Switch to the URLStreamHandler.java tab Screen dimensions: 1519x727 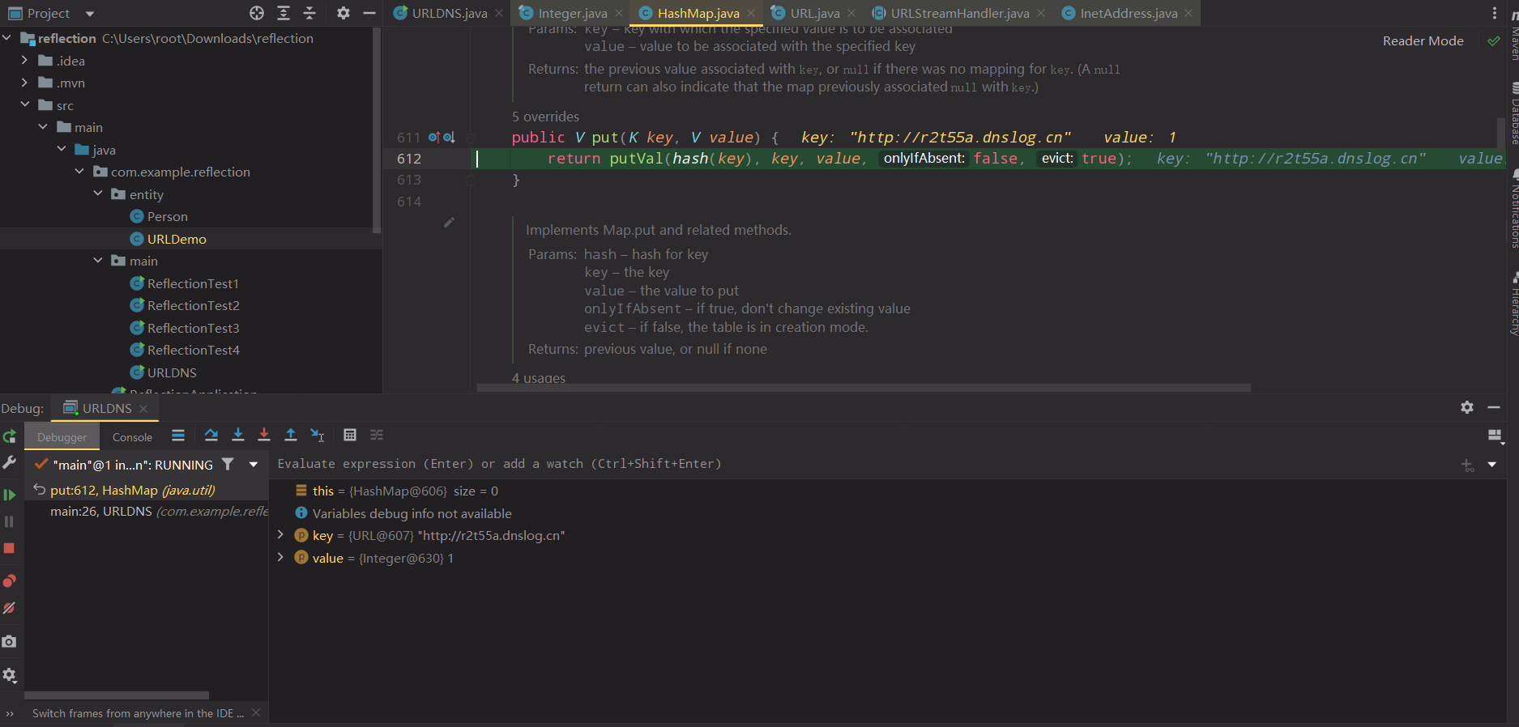pyautogui.click(x=959, y=13)
